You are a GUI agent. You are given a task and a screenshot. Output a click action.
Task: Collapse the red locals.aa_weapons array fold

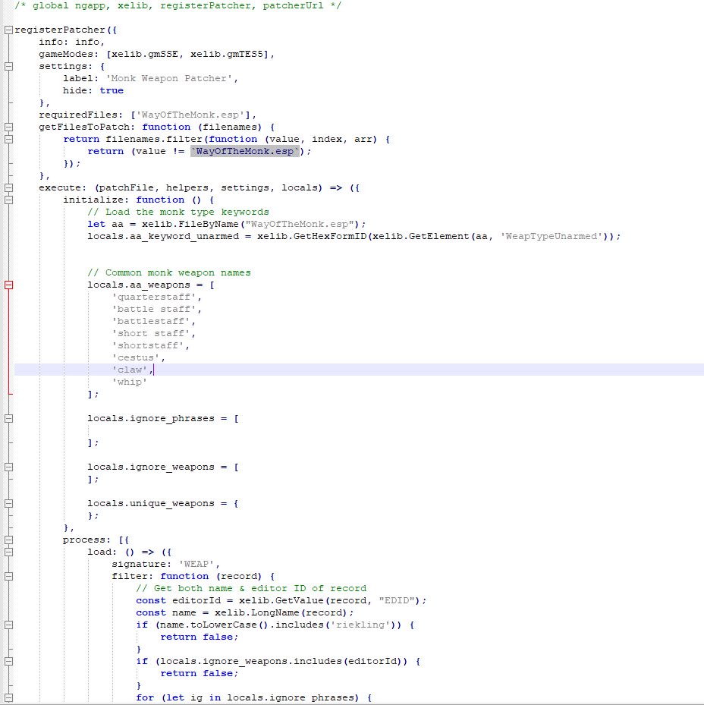point(8,285)
